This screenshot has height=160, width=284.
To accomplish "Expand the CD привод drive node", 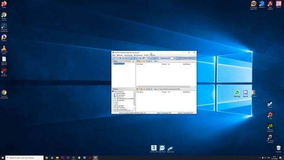I will 113,106.
